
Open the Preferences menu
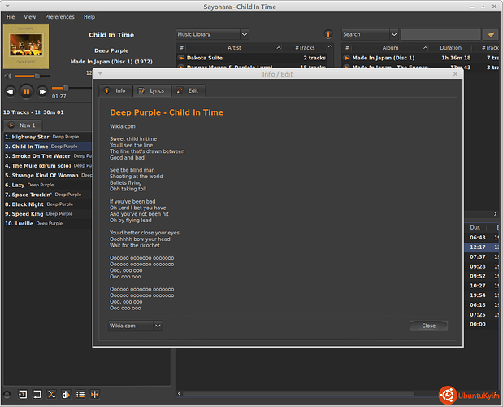pyautogui.click(x=59, y=17)
